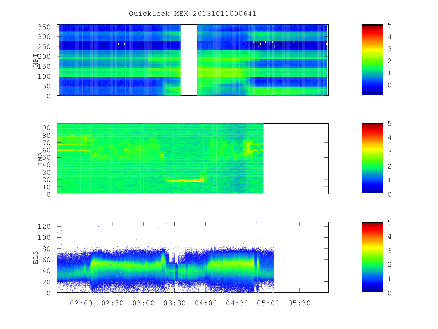Click the 04:30 time tick label
438x329 pixels.
click(x=237, y=303)
